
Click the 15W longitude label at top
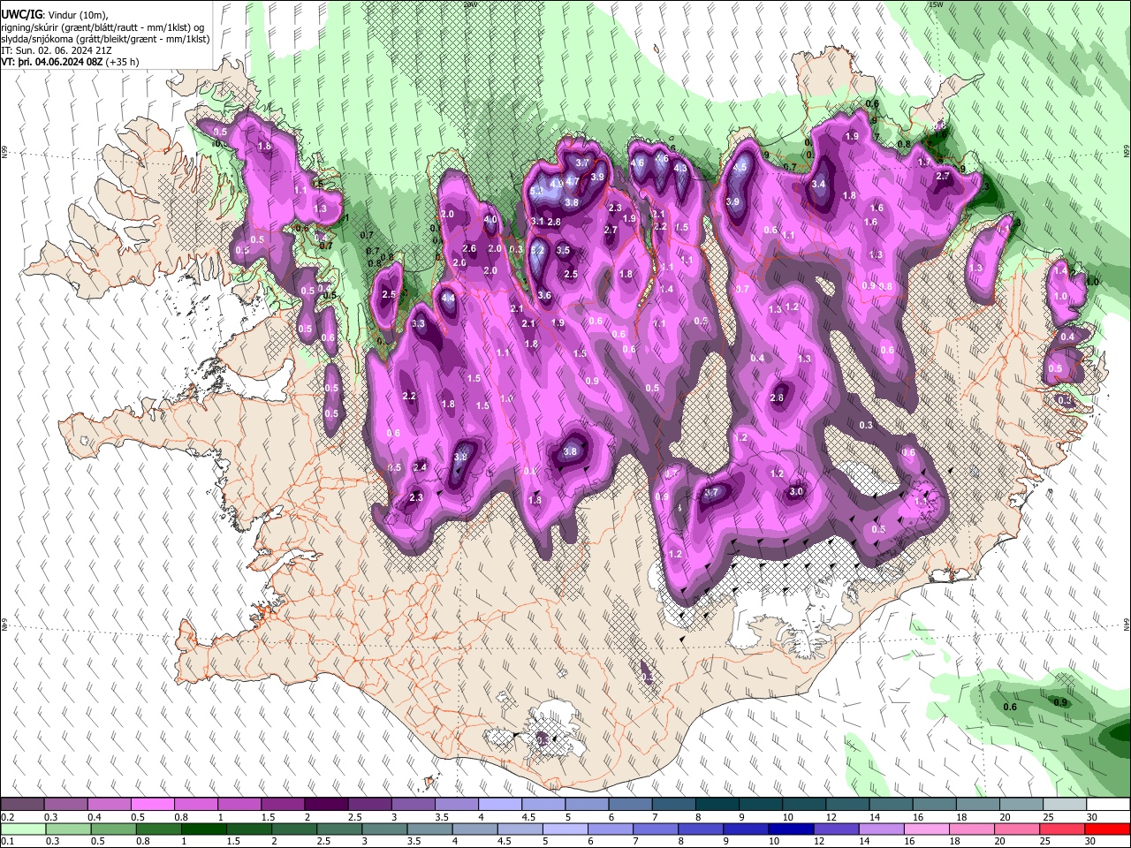[x=936, y=4]
